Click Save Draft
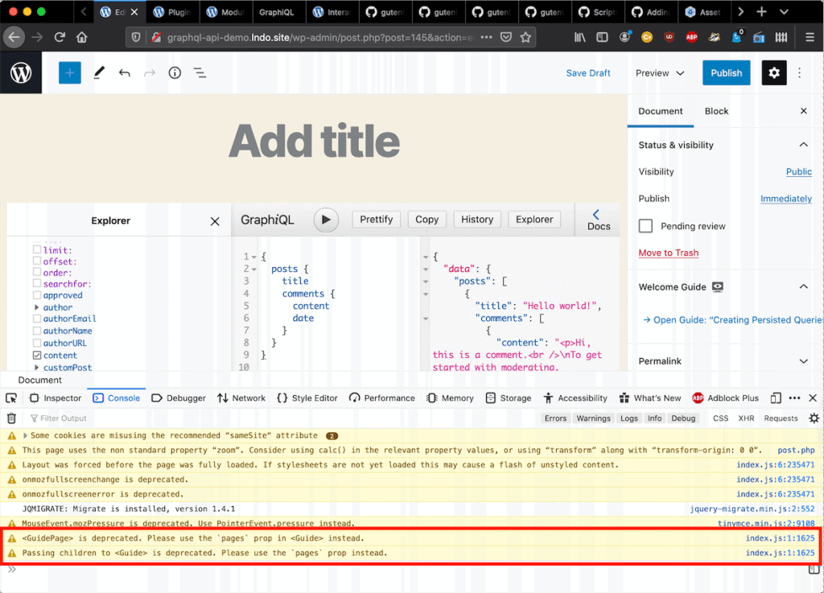824x593 pixels. click(x=588, y=73)
